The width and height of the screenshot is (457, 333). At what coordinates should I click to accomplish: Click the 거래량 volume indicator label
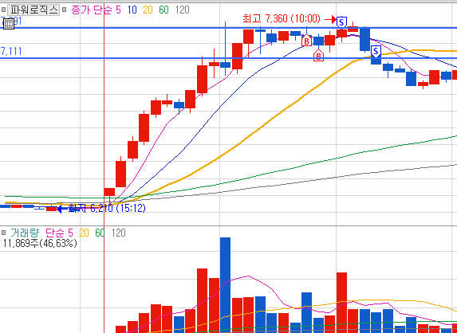[x=25, y=233]
